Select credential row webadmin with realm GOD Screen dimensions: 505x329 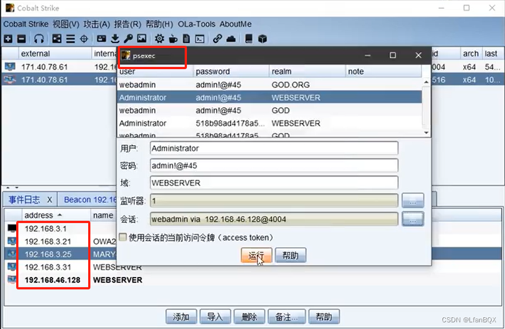270,110
